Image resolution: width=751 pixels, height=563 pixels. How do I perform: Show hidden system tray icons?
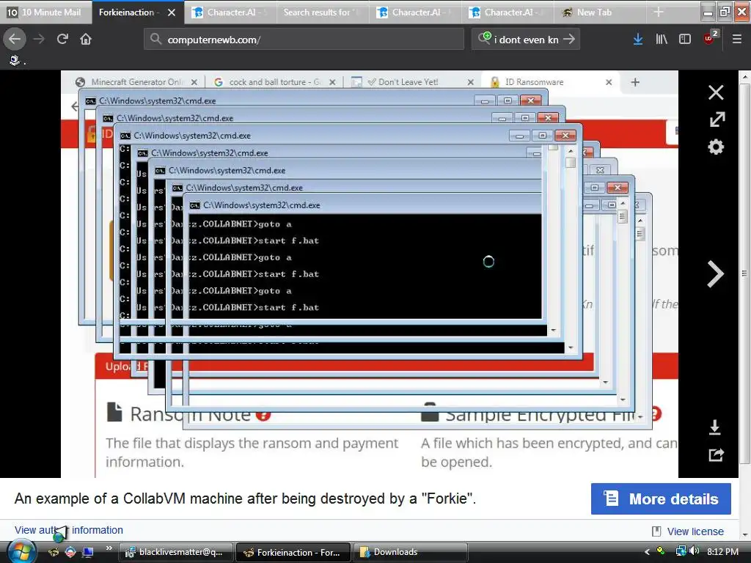pos(647,552)
